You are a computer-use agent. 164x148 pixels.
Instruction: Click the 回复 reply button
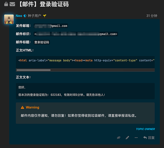[149, 138]
